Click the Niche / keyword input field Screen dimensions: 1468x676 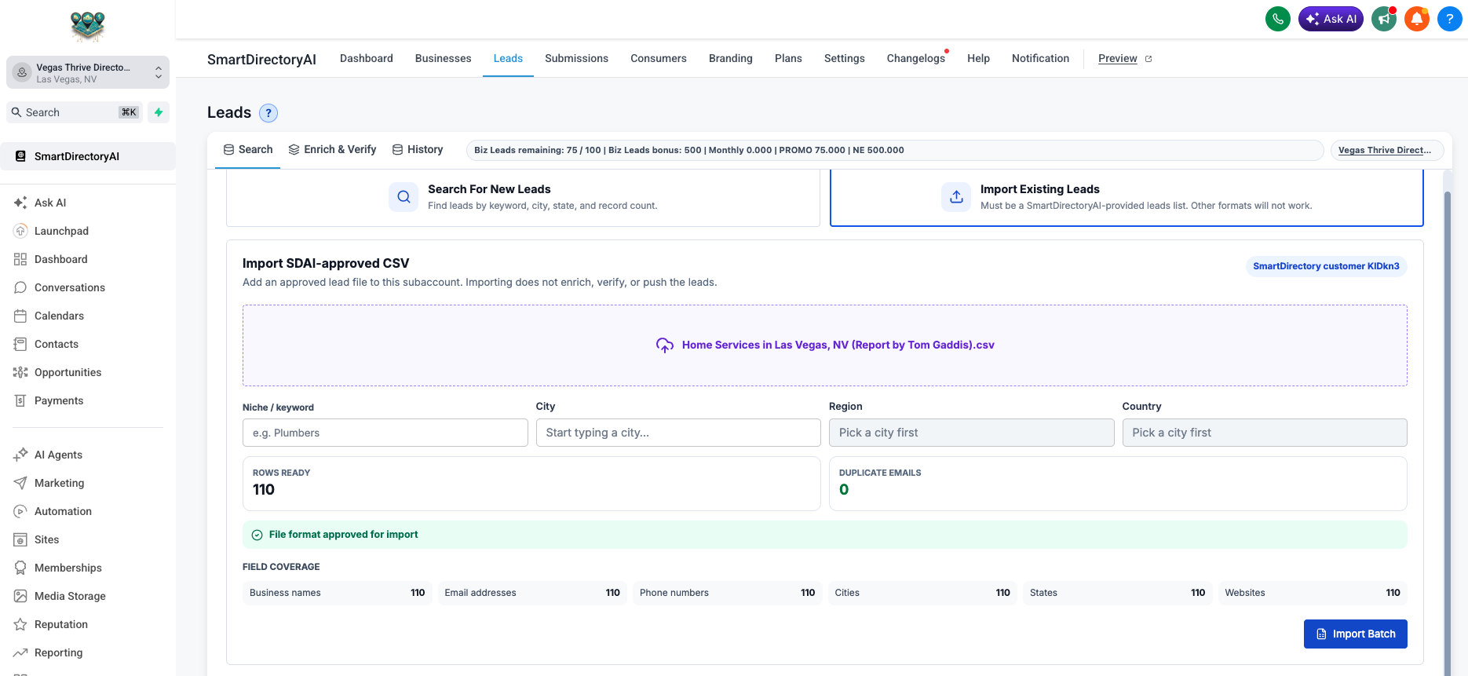pos(385,433)
